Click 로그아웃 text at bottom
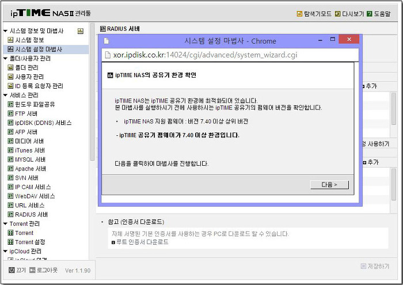 [x=47, y=270]
